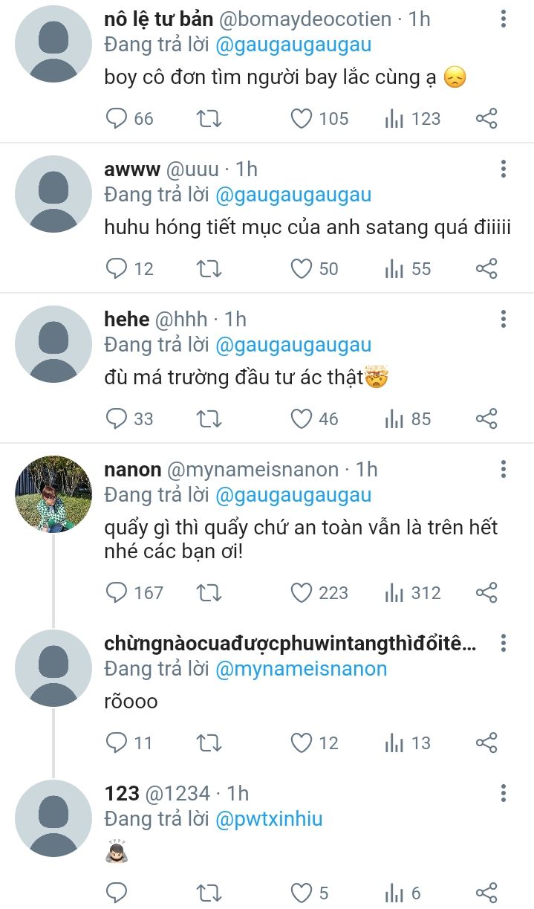
Task: Like the hehe tweet with 46 likes
Action: click(302, 419)
